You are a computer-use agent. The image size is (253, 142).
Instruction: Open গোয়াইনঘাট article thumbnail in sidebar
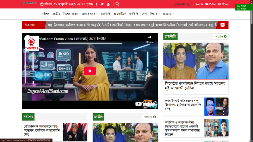216,107
